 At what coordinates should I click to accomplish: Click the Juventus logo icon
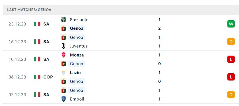coord(64,46)
